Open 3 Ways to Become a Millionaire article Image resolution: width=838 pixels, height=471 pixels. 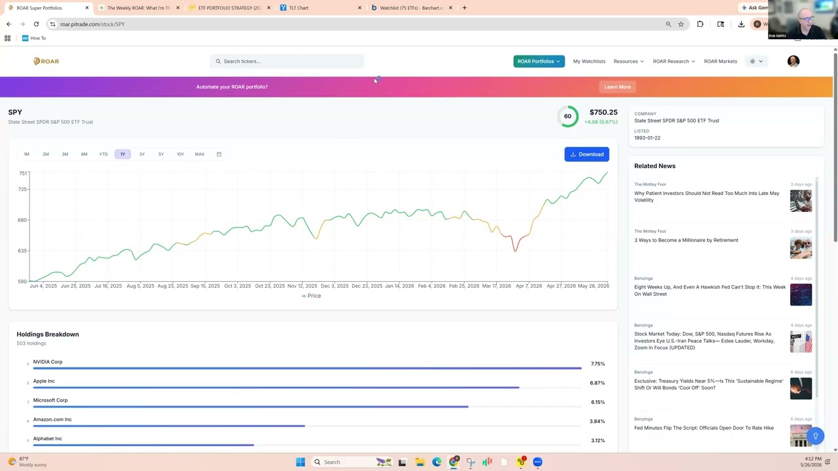point(686,240)
